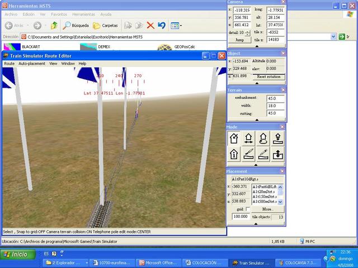The image size is (358, 268).
Task: Select the raise/lower terrain mode icon
Action: click(x=277, y=154)
